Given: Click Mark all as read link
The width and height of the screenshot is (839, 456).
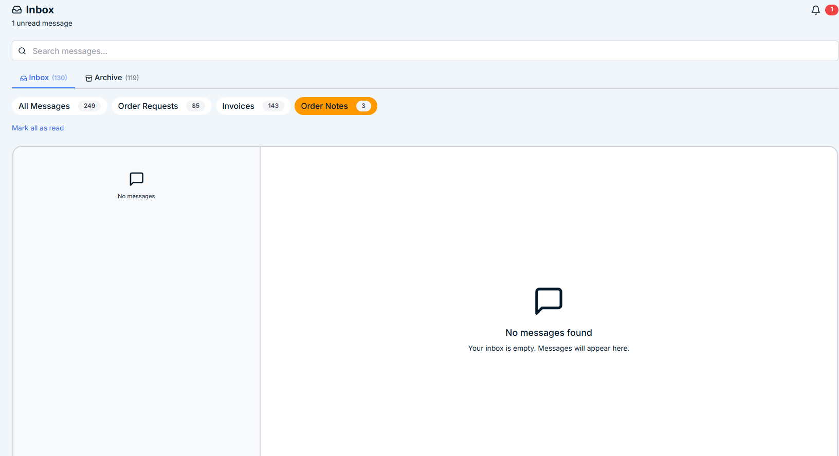Looking at the screenshot, I should tap(38, 128).
